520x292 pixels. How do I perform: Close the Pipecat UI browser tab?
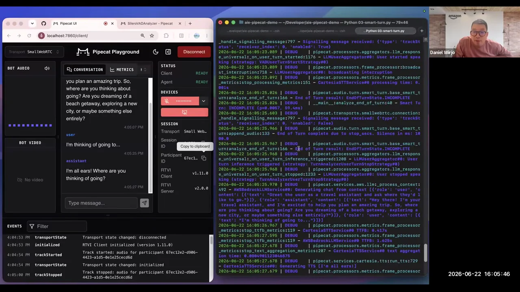tap(113, 24)
